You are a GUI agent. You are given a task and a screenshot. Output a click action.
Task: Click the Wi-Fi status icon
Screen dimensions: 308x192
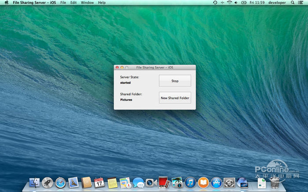tap(229, 3)
